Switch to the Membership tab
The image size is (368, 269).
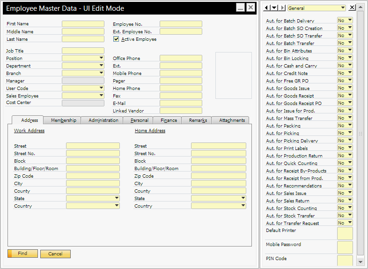click(63, 120)
